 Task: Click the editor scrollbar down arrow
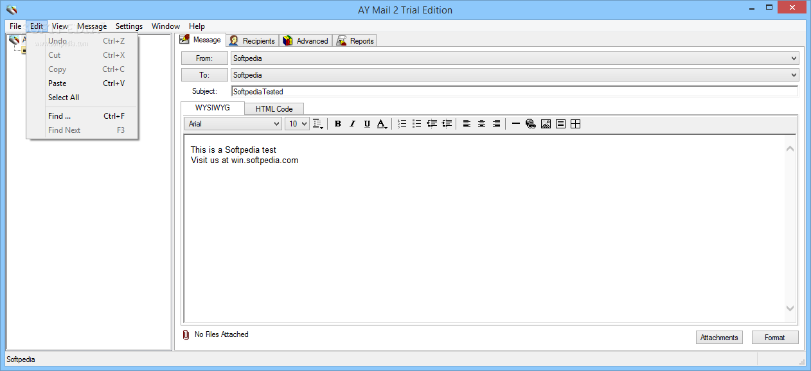pos(790,309)
